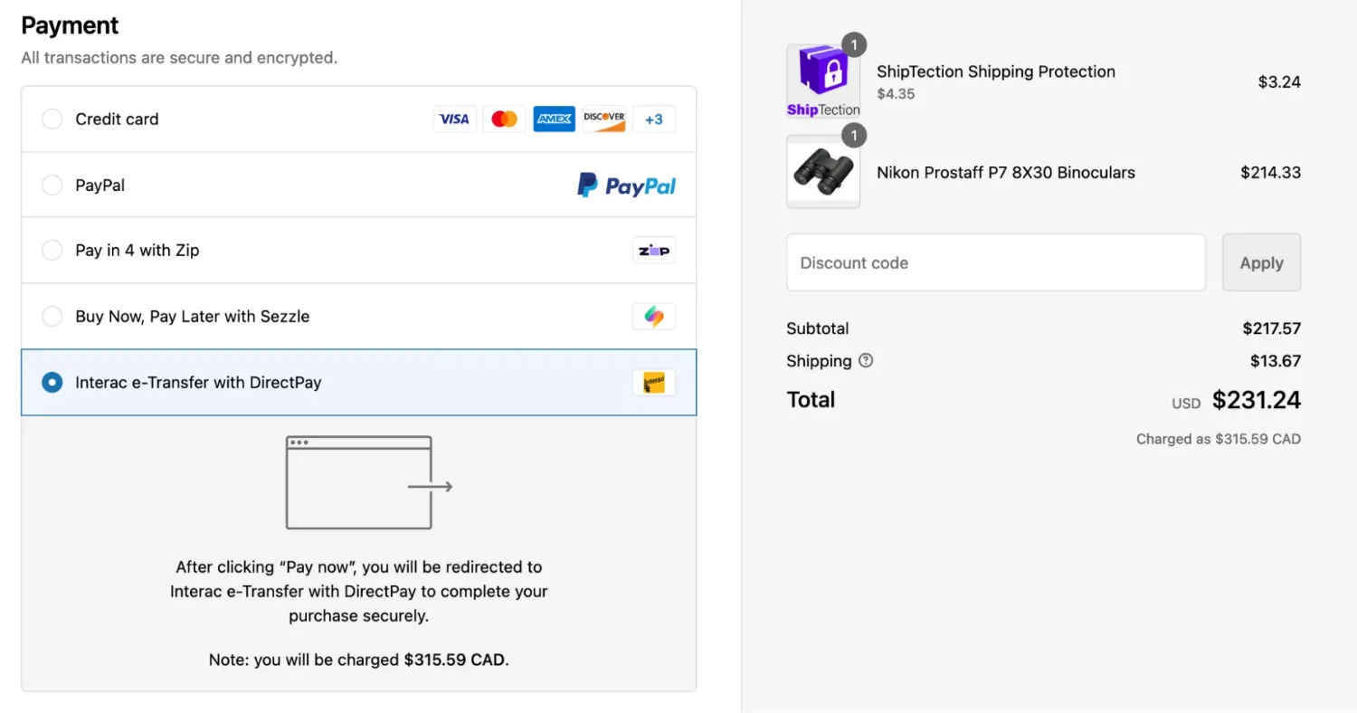Focus the Discount code input field
Image resolution: width=1357 pixels, height=713 pixels.
996,262
